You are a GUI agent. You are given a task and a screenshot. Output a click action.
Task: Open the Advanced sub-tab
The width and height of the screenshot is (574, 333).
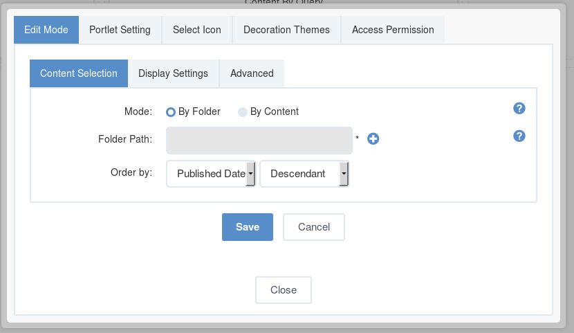tap(252, 73)
